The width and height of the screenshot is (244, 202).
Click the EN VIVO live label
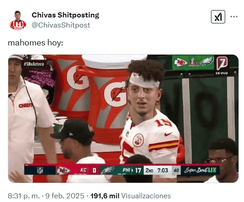click(x=222, y=73)
